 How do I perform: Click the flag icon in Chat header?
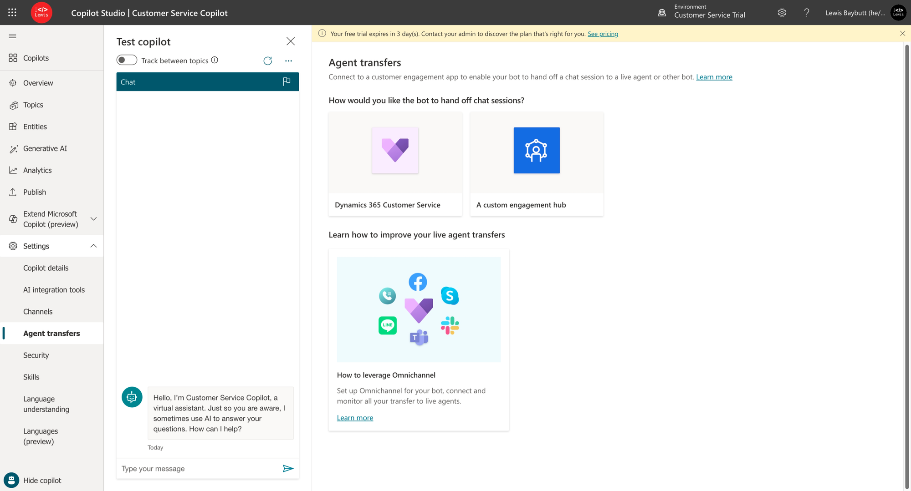pyautogui.click(x=287, y=81)
